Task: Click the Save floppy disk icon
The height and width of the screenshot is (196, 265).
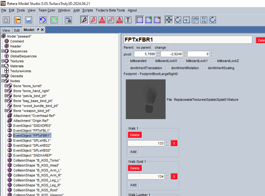Action: pos(29,20)
